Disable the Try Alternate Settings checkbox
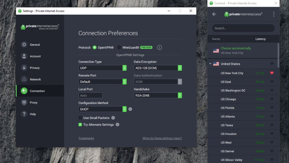This screenshot has height=163, width=289. (x=80, y=125)
